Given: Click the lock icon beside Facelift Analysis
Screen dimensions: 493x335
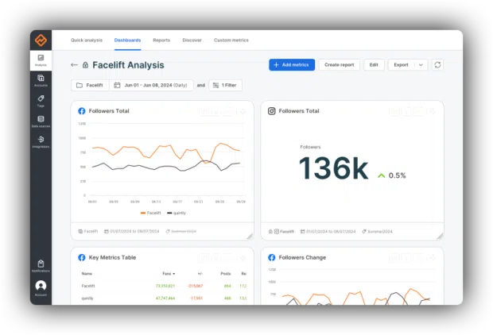Looking at the screenshot, I should pos(85,65).
